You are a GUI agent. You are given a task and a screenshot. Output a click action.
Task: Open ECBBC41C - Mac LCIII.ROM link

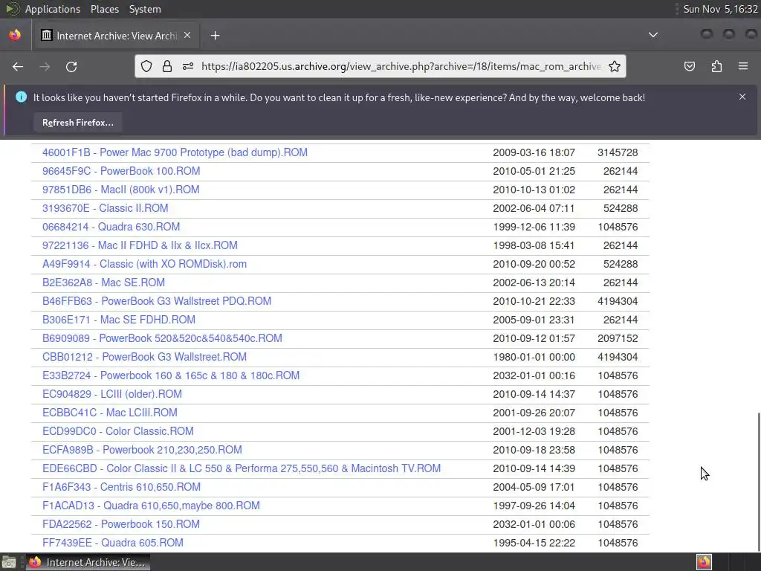[x=110, y=413]
